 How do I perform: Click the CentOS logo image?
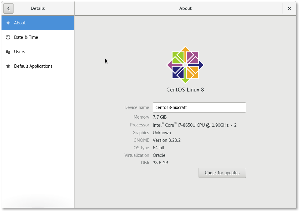point(185,65)
